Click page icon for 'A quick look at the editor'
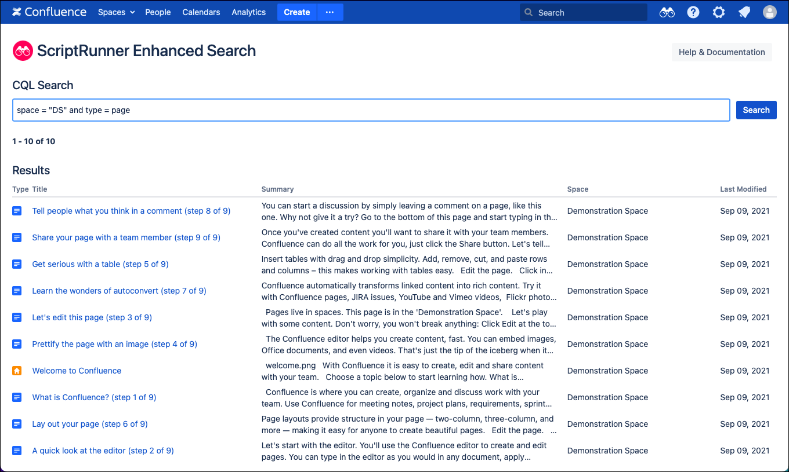This screenshot has height=472, width=789. tap(17, 451)
